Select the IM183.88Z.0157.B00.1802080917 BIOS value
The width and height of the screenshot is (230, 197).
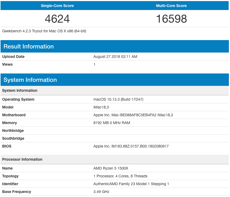coord(131,146)
